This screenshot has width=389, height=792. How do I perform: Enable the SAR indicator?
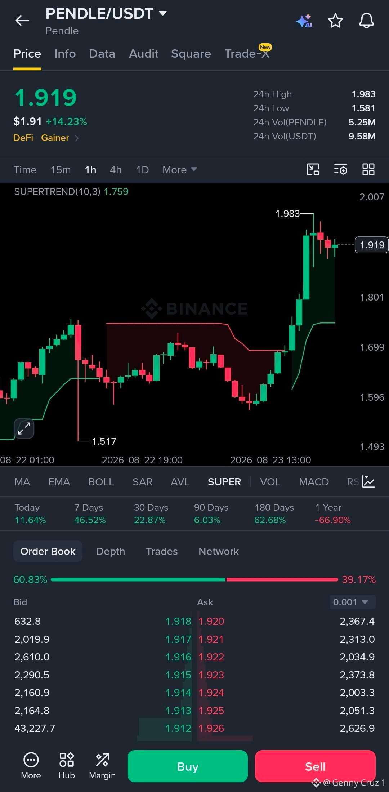click(x=143, y=482)
